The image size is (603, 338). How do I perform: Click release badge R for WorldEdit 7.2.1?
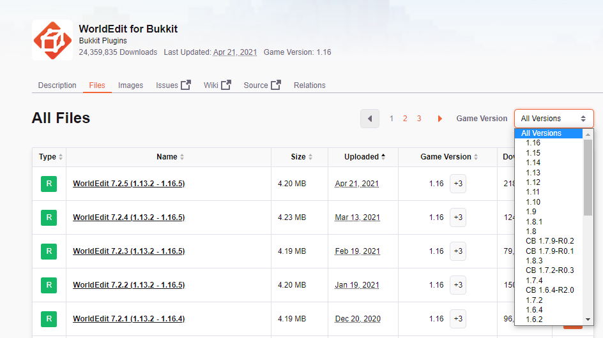point(49,319)
